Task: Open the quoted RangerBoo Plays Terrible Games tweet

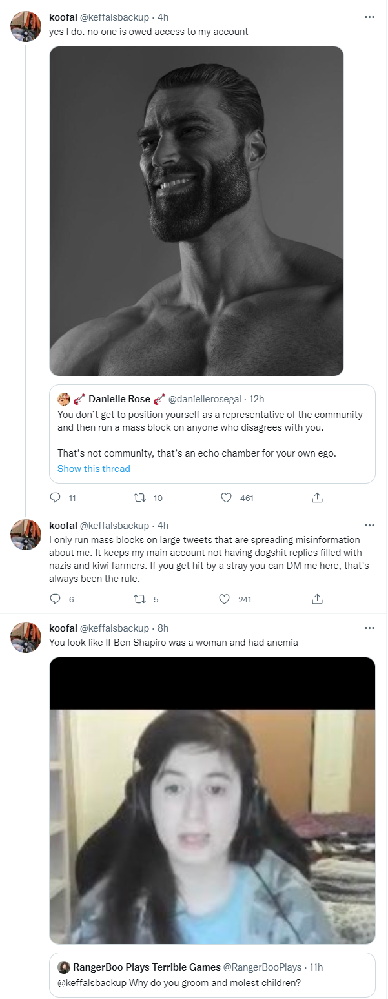Action: tap(212, 974)
